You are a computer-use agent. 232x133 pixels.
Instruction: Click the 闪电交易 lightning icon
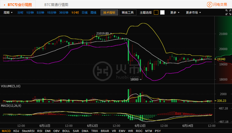(x=210, y=4)
